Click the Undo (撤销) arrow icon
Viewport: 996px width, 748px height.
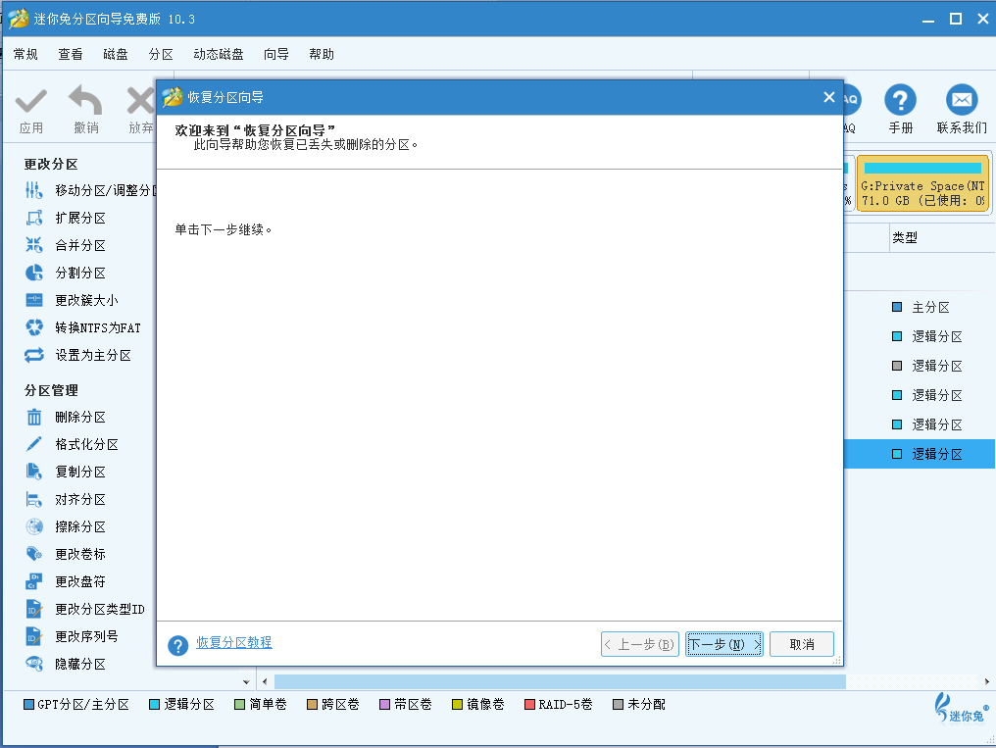tap(85, 100)
